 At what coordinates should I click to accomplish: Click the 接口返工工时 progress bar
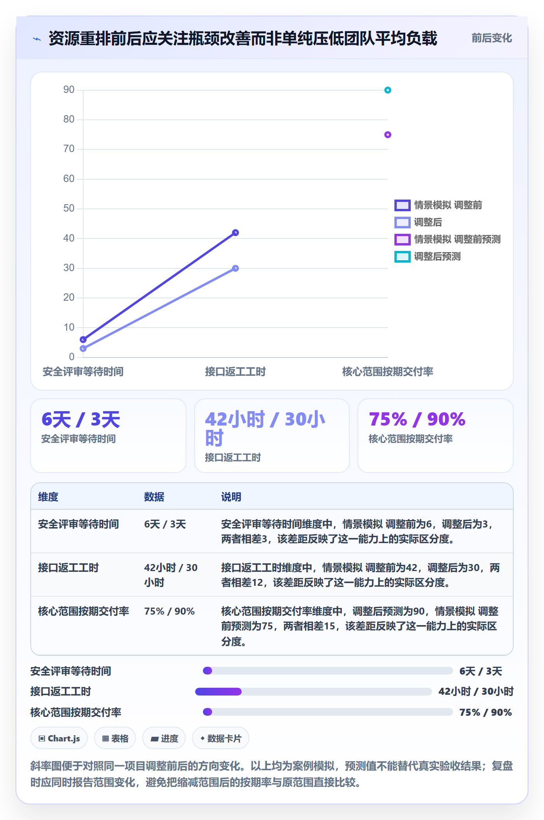[x=314, y=691]
